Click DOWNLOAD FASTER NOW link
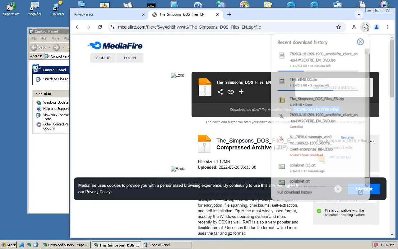The width and height of the screenshot is (398, 249). click(x=316, y=110)
